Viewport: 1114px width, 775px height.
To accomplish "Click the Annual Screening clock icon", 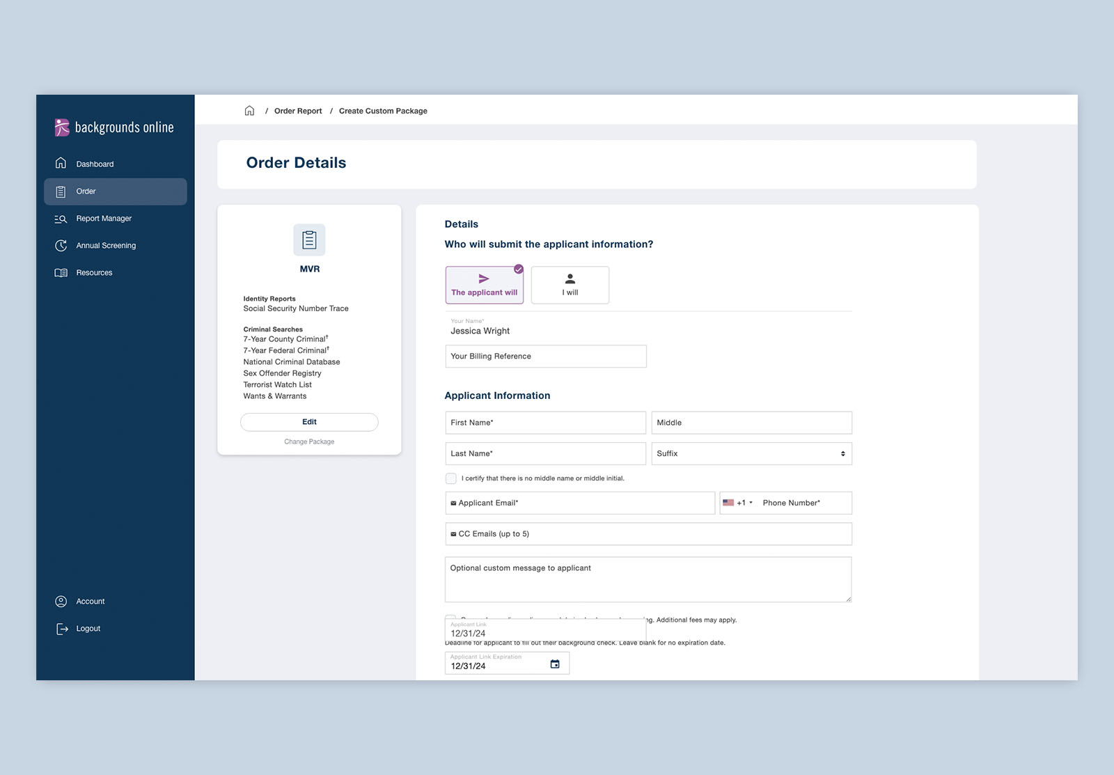I will point(61,246).
